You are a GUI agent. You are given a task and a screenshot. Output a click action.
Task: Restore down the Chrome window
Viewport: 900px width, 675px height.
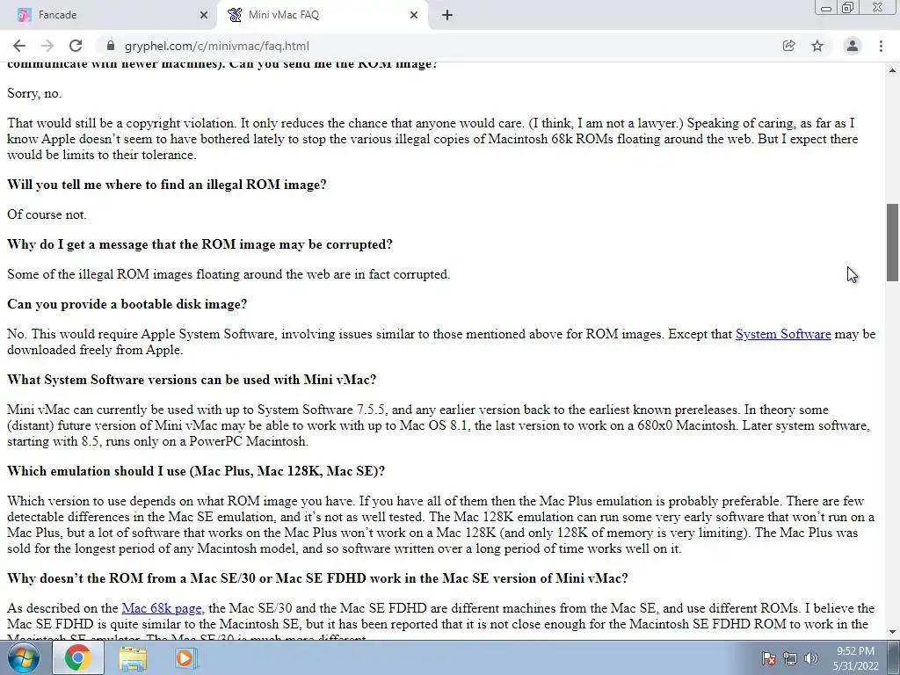[x=848, y=8]
